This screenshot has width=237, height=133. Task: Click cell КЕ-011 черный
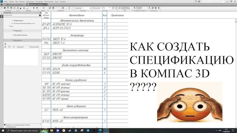(77, 99)
